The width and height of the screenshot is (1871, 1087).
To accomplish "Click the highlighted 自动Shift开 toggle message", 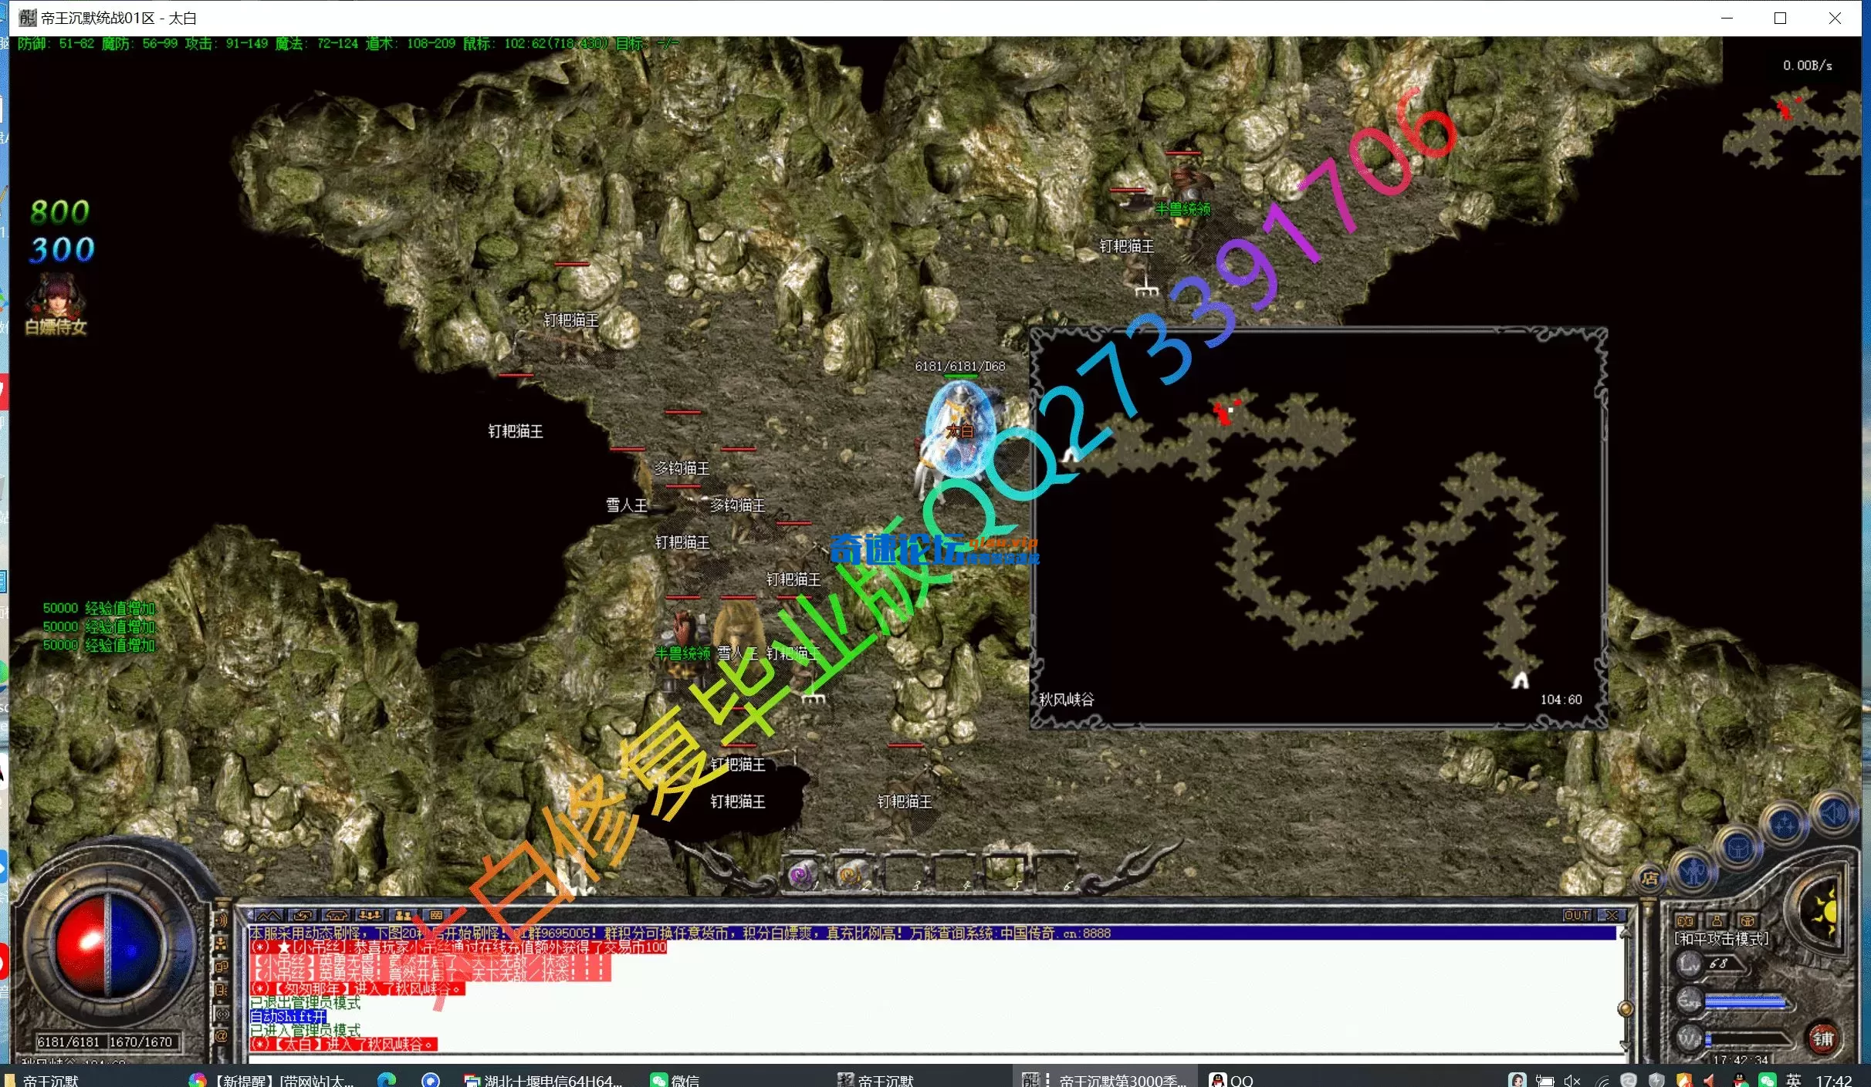I will (287, 1017).
